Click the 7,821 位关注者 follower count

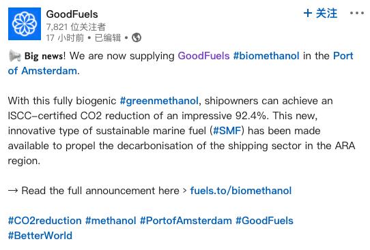point(76,27)
